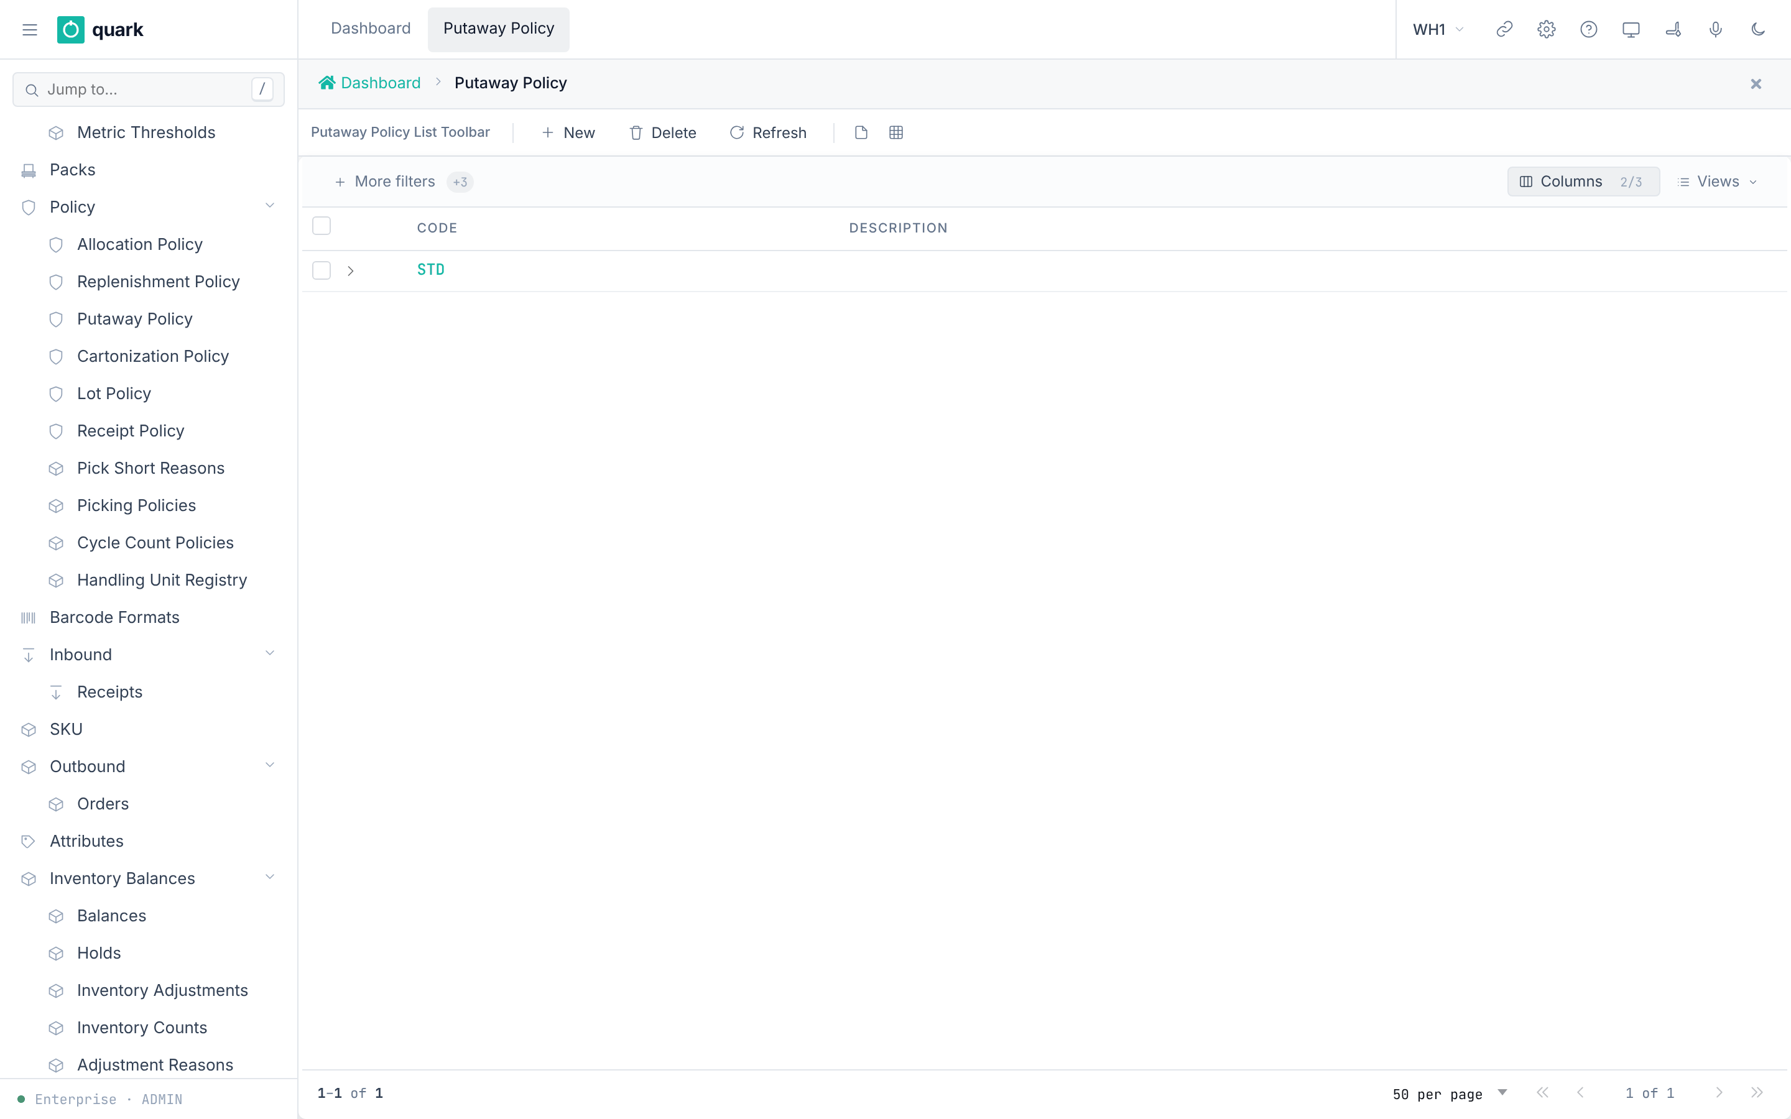The width and height of the screenshot is (1791, 1119).
Task: Toggle the hamburger sidebar menu
Action: (x=30, y=30)
